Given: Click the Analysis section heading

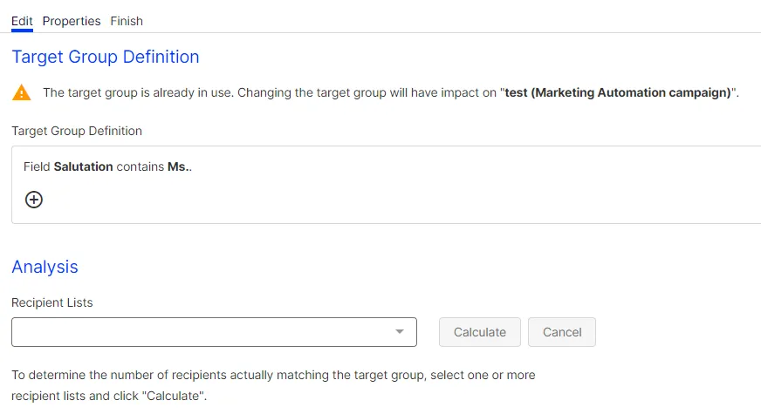Looking at the screenshot, I should pos(45,267).
